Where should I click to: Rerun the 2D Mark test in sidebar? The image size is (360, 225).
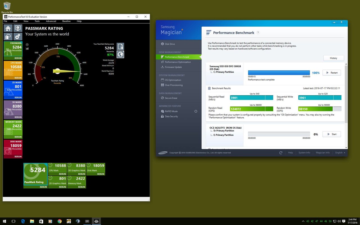[18, 98]
